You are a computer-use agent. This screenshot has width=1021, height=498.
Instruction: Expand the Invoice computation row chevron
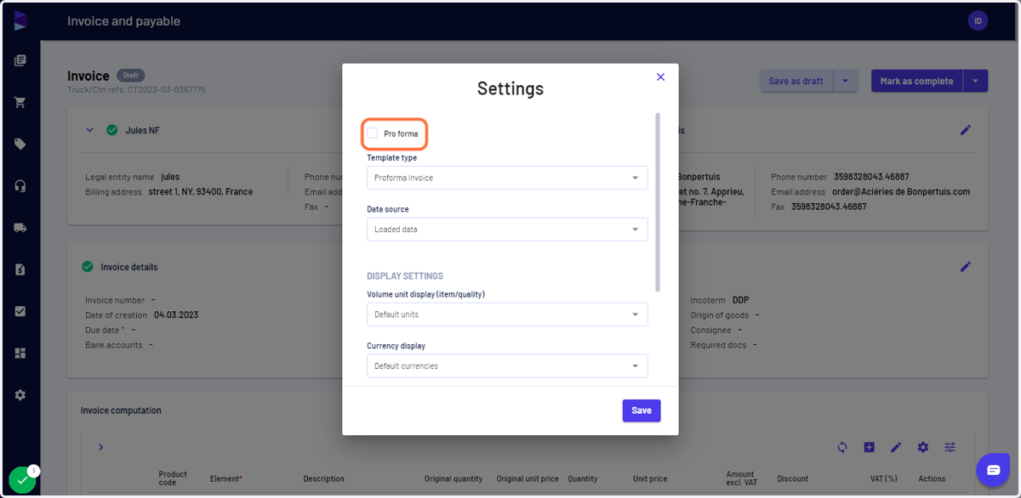100,447
